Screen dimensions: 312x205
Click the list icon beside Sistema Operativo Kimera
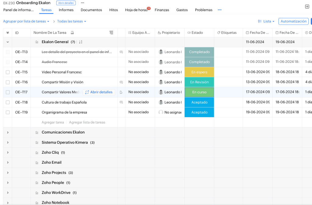click(x=37, y=142)
